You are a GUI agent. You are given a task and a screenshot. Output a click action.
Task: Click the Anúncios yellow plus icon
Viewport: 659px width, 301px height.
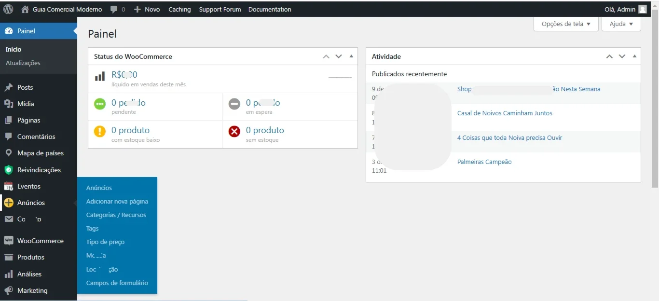coord(8,203)
